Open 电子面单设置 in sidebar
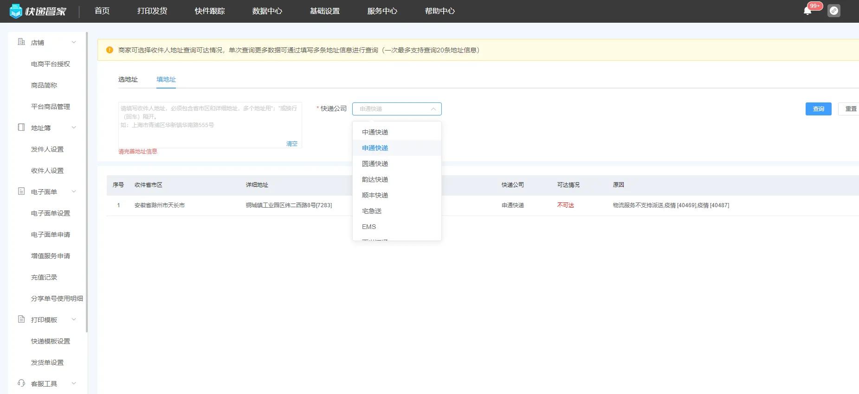The height and width of the screenshot is (394, 859). point(51,213)
